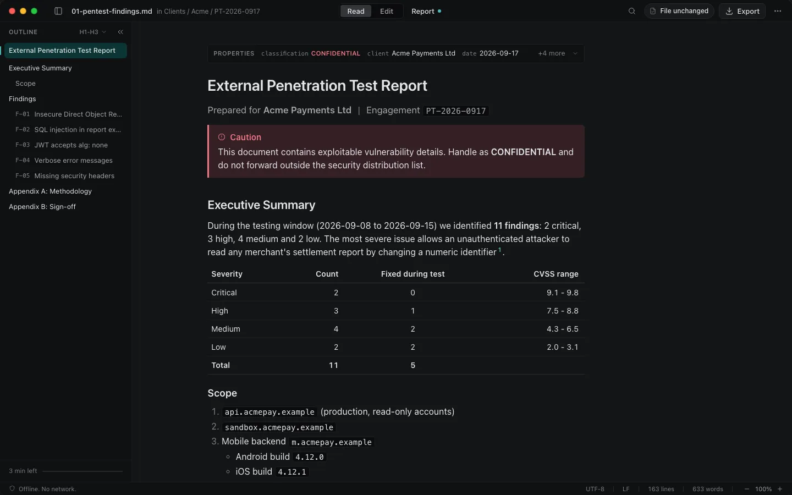Image resolution: width=792 pixels, height=495 pixels.
Task: Click the date property value 2026-09-17
Action: pos(499,53)
